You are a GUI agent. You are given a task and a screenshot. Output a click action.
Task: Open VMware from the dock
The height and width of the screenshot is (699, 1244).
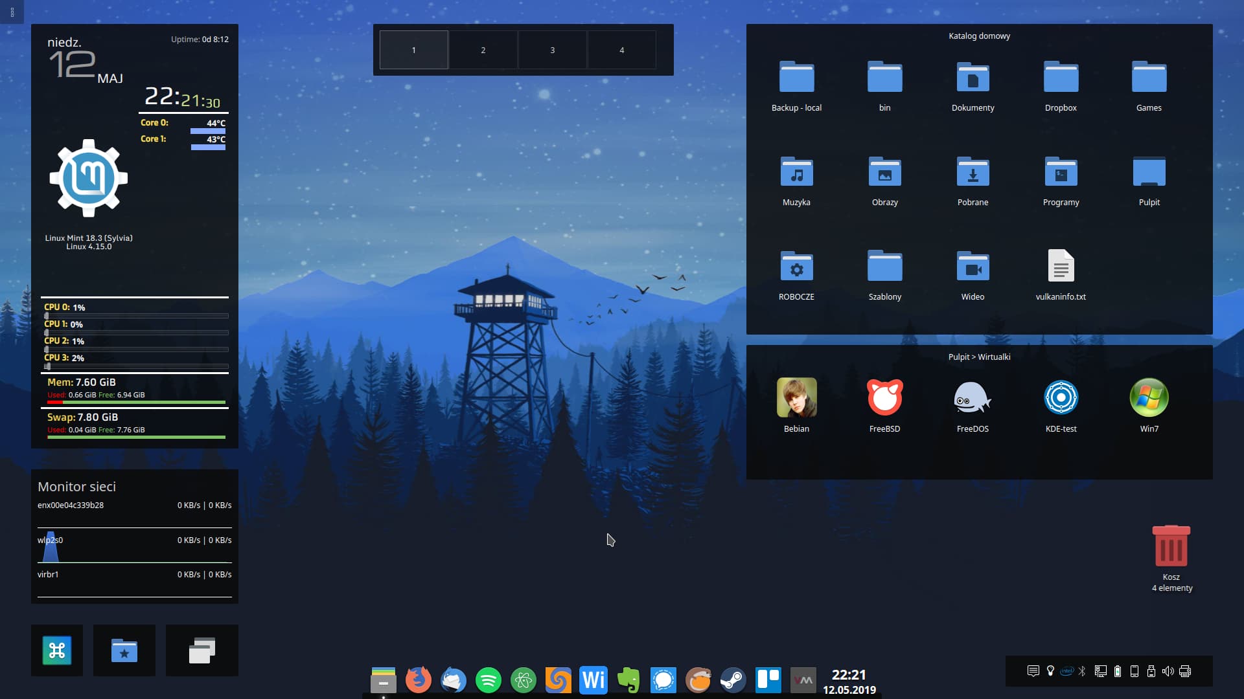click(x=804, y=680)
